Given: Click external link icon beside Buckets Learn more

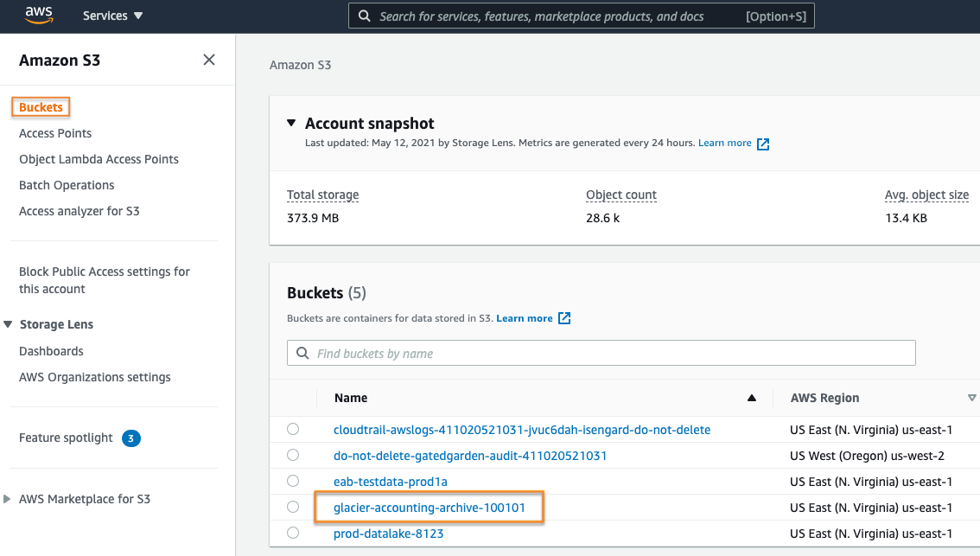Looking at the screenshot, I should (x=564, y=317).
